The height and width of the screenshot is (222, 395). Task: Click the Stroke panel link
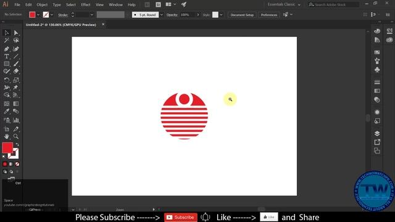pyautogui.click(x=63, y=15)
